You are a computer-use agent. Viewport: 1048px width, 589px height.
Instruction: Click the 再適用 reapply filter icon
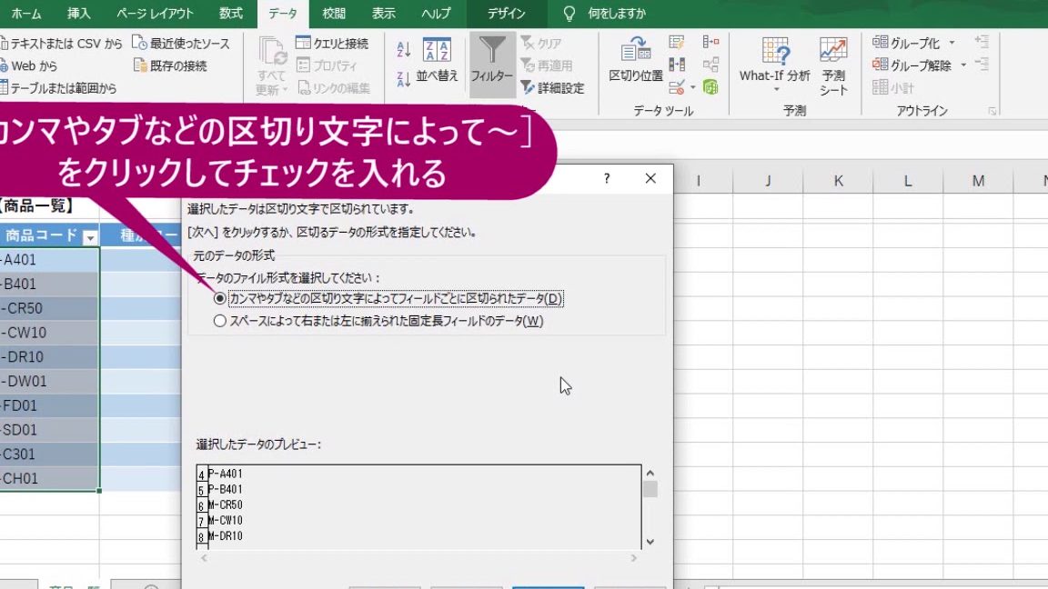tap(528, 65)
